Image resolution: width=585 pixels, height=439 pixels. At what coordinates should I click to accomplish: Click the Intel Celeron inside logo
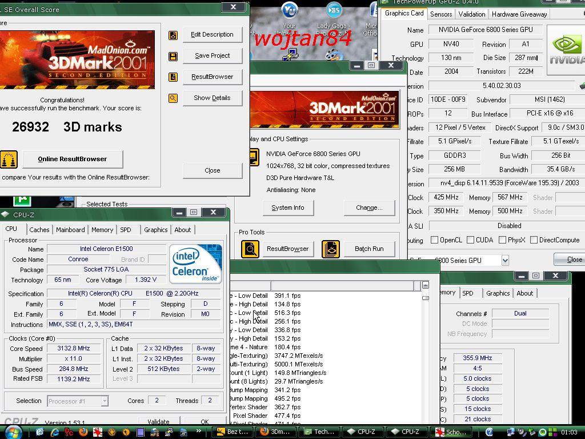[x=196, y=264]
